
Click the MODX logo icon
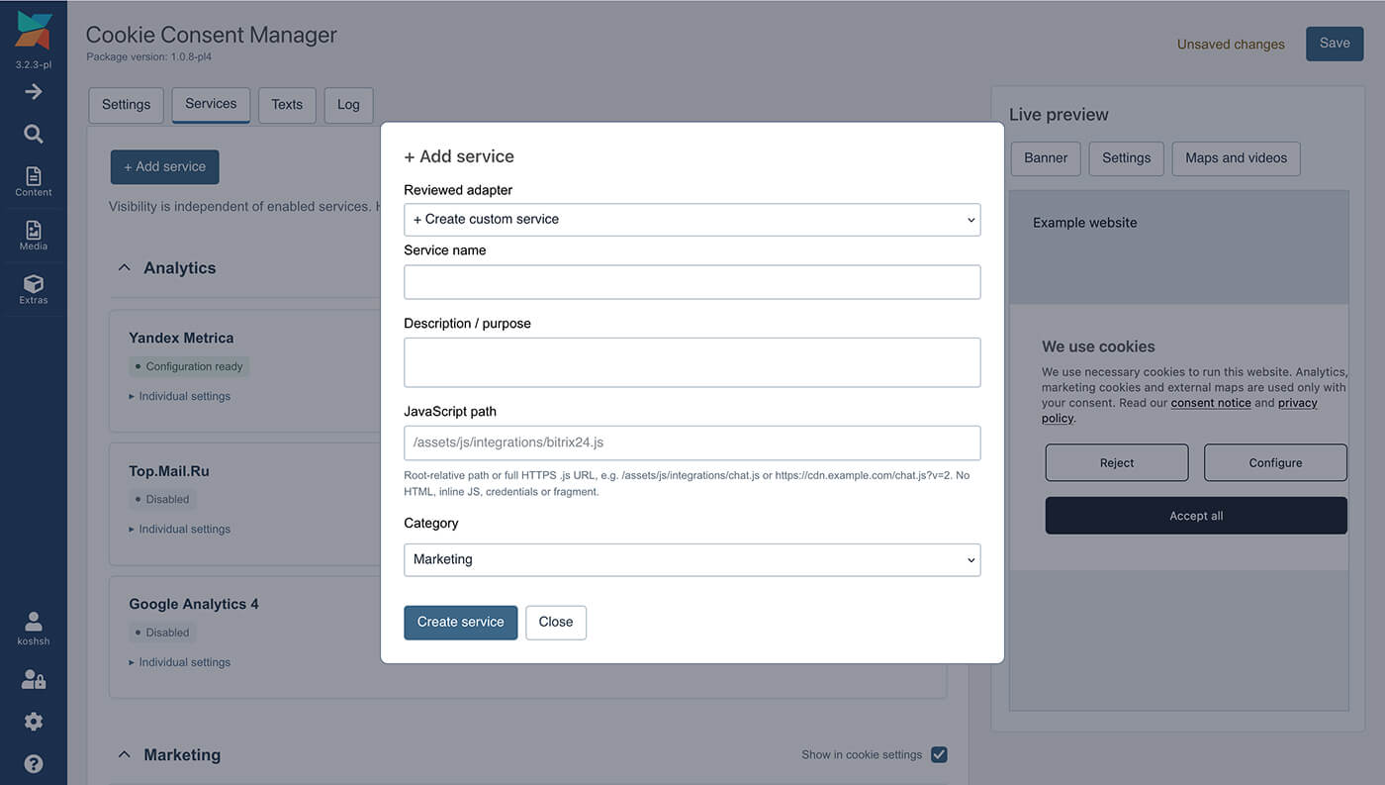34,31
